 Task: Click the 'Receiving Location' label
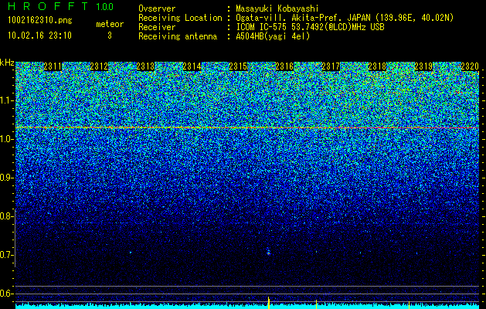[x=180, y=18]
